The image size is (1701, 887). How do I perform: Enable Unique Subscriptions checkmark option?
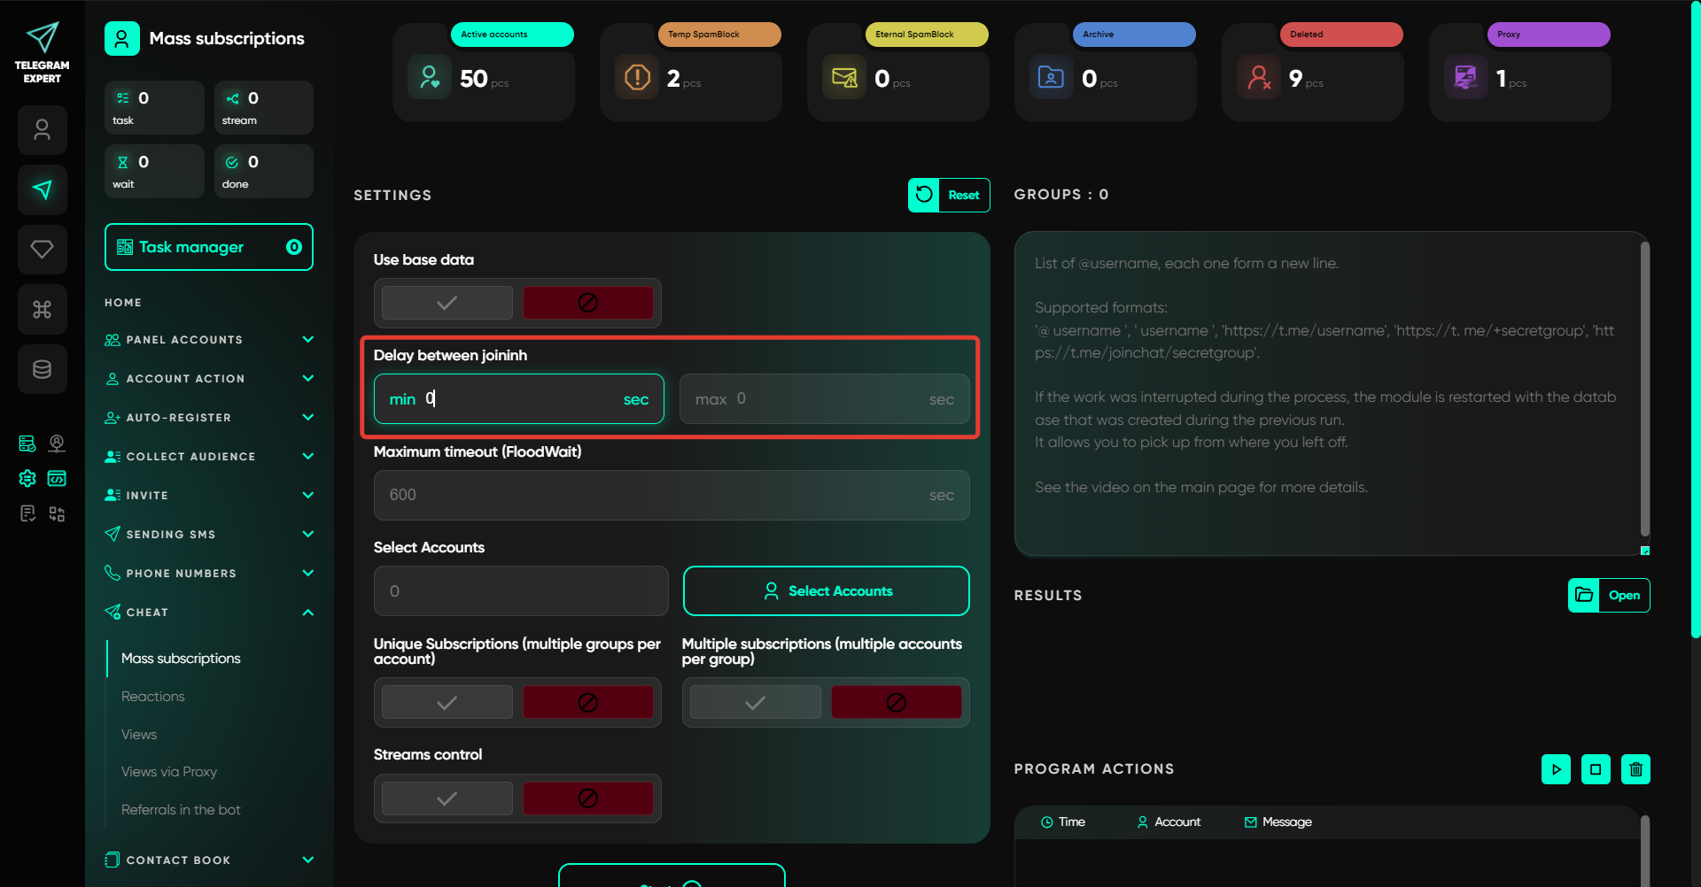447,703
